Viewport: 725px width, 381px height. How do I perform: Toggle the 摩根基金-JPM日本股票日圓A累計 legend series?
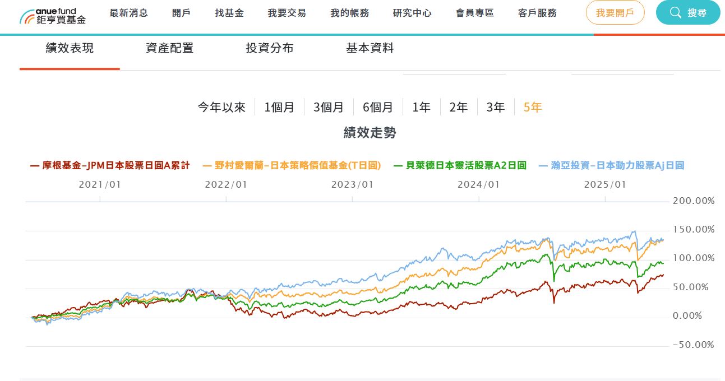coord(110,165)
